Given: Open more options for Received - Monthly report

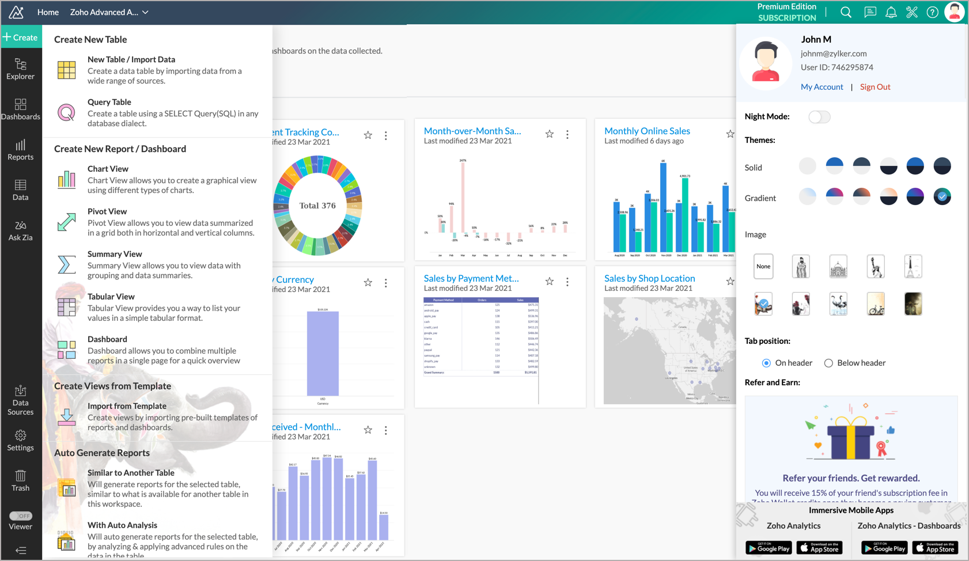Looking at the screenshot, I should tap(386, 430).
